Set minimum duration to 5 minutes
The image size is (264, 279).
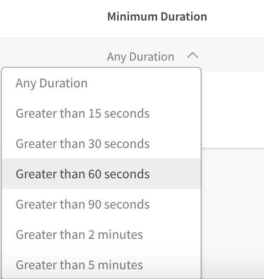101,265
